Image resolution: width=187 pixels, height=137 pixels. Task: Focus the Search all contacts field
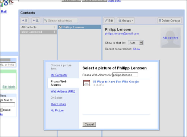pos(61,20)
